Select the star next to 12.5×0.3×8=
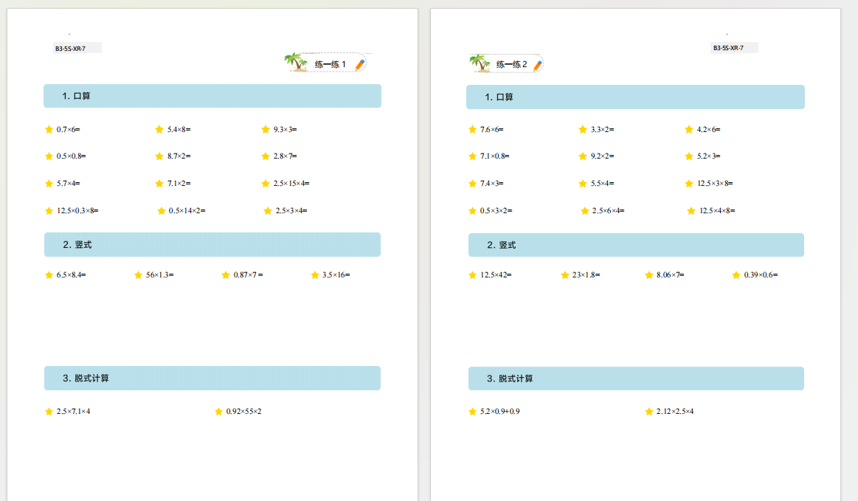The width and height of the screenshot is (858, 501). pos(49,210)
